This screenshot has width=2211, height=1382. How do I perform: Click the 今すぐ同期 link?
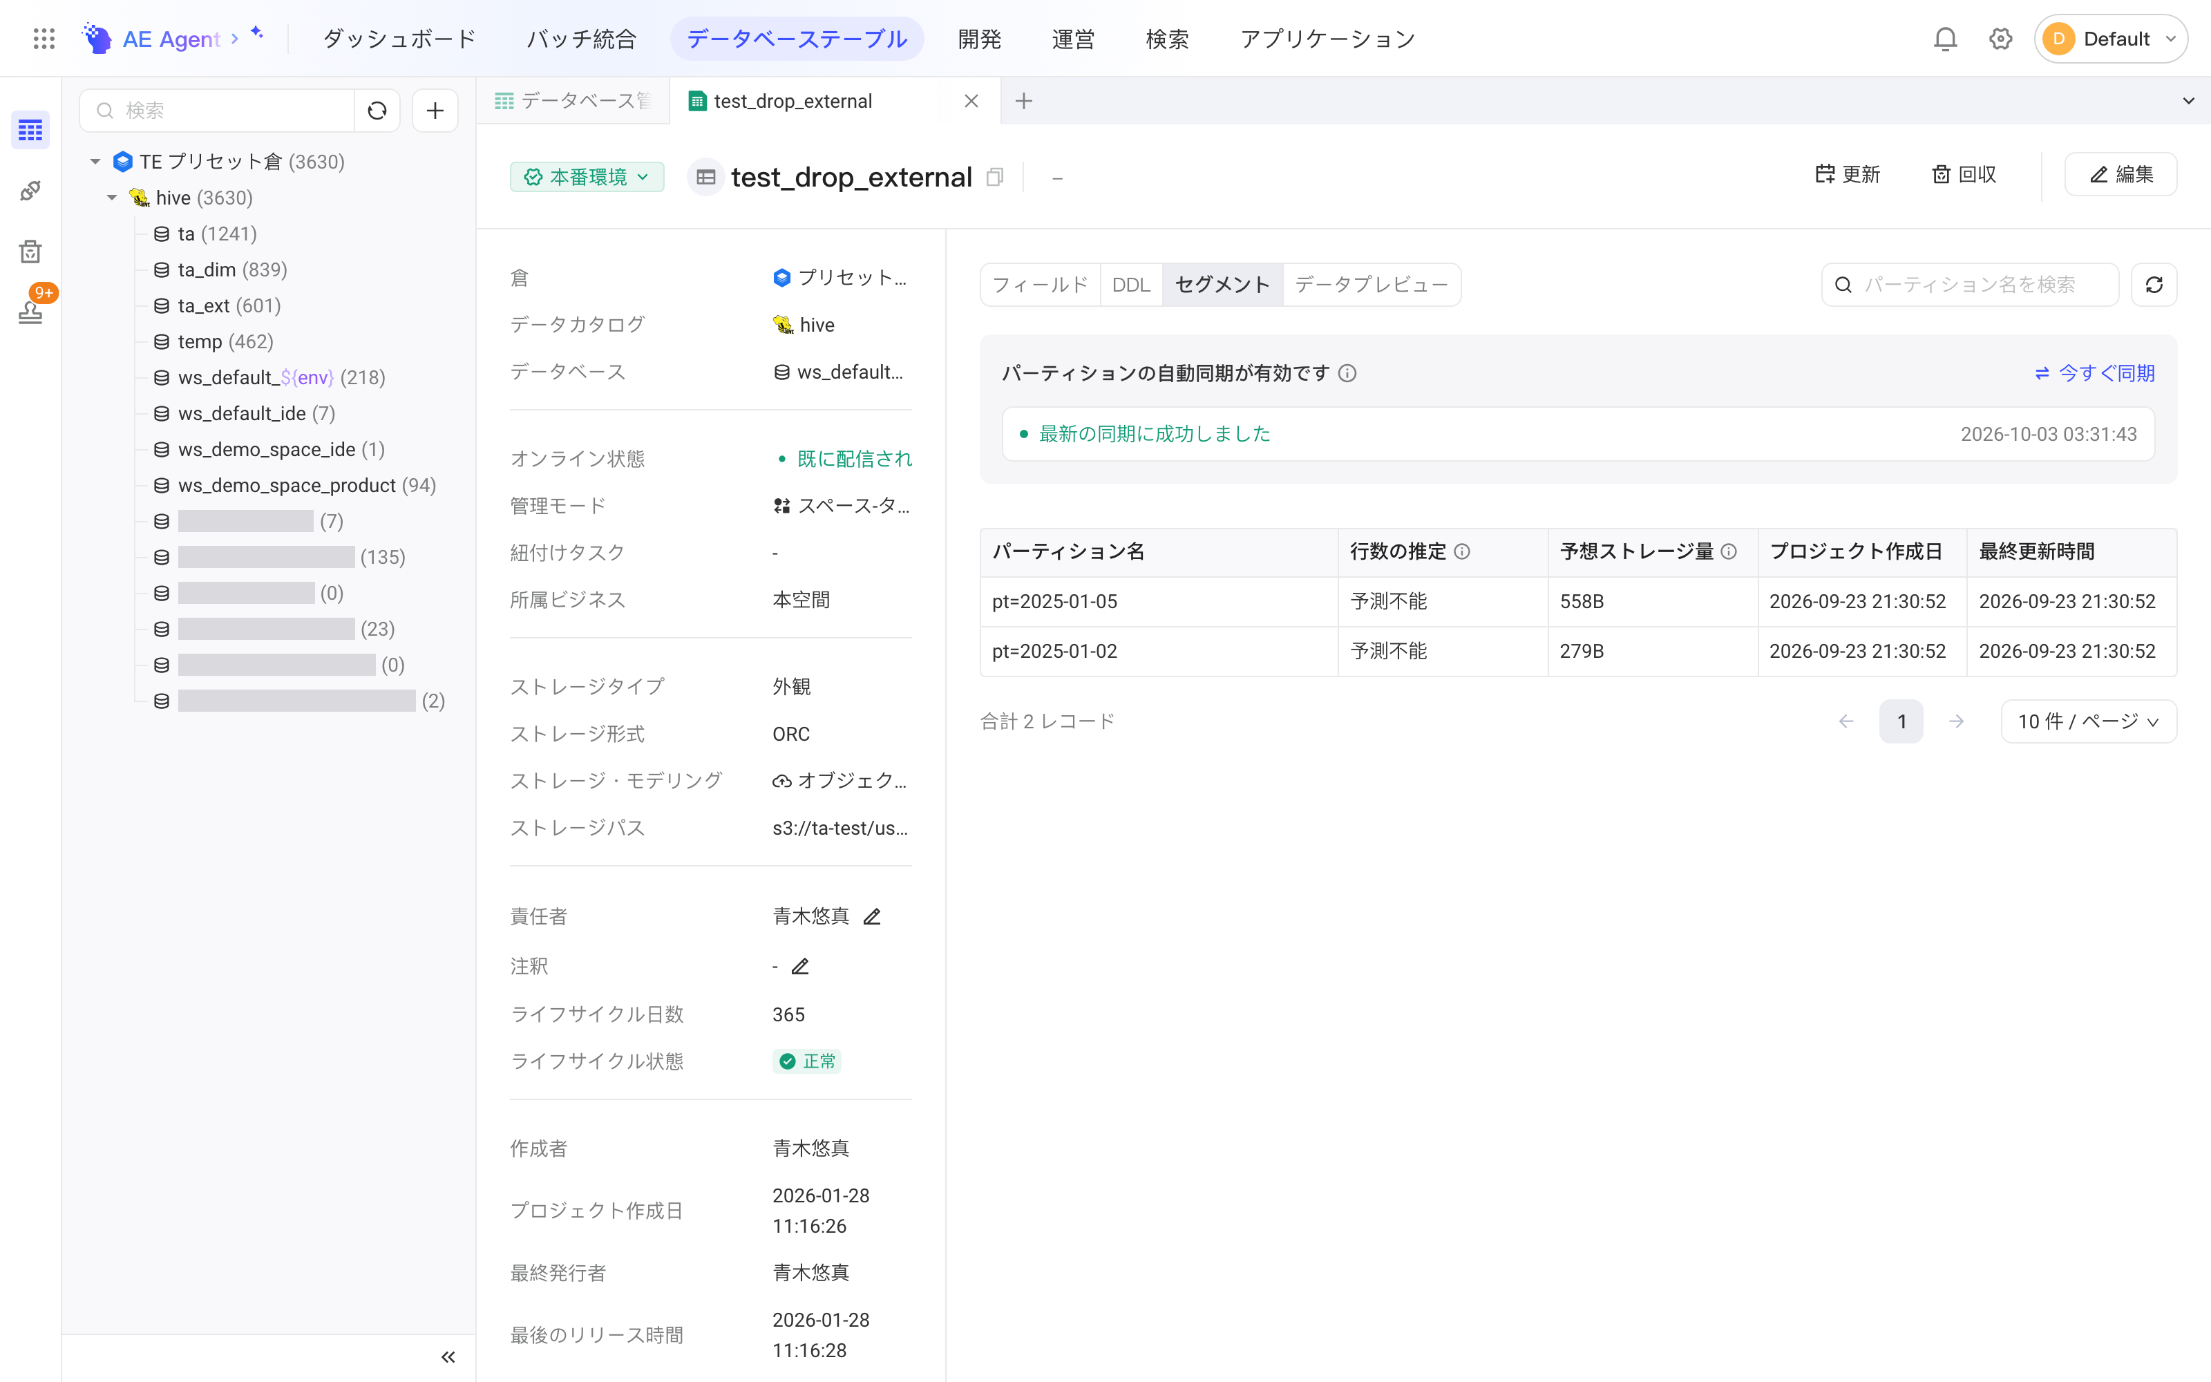coord(2095,373)
